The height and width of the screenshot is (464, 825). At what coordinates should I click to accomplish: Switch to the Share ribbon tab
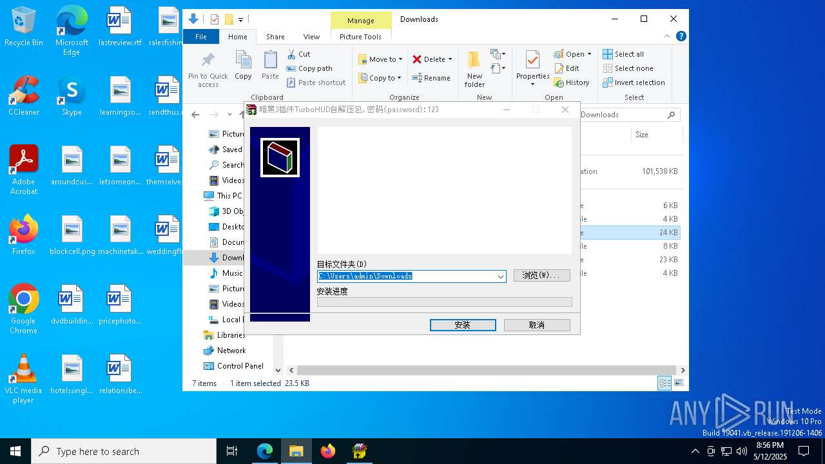275,37
